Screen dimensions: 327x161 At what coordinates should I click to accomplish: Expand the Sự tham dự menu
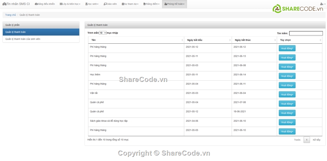tap(130, 4)
